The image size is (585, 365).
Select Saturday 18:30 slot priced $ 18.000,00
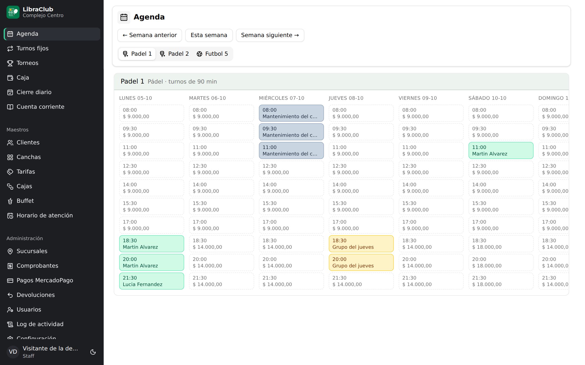501,244
